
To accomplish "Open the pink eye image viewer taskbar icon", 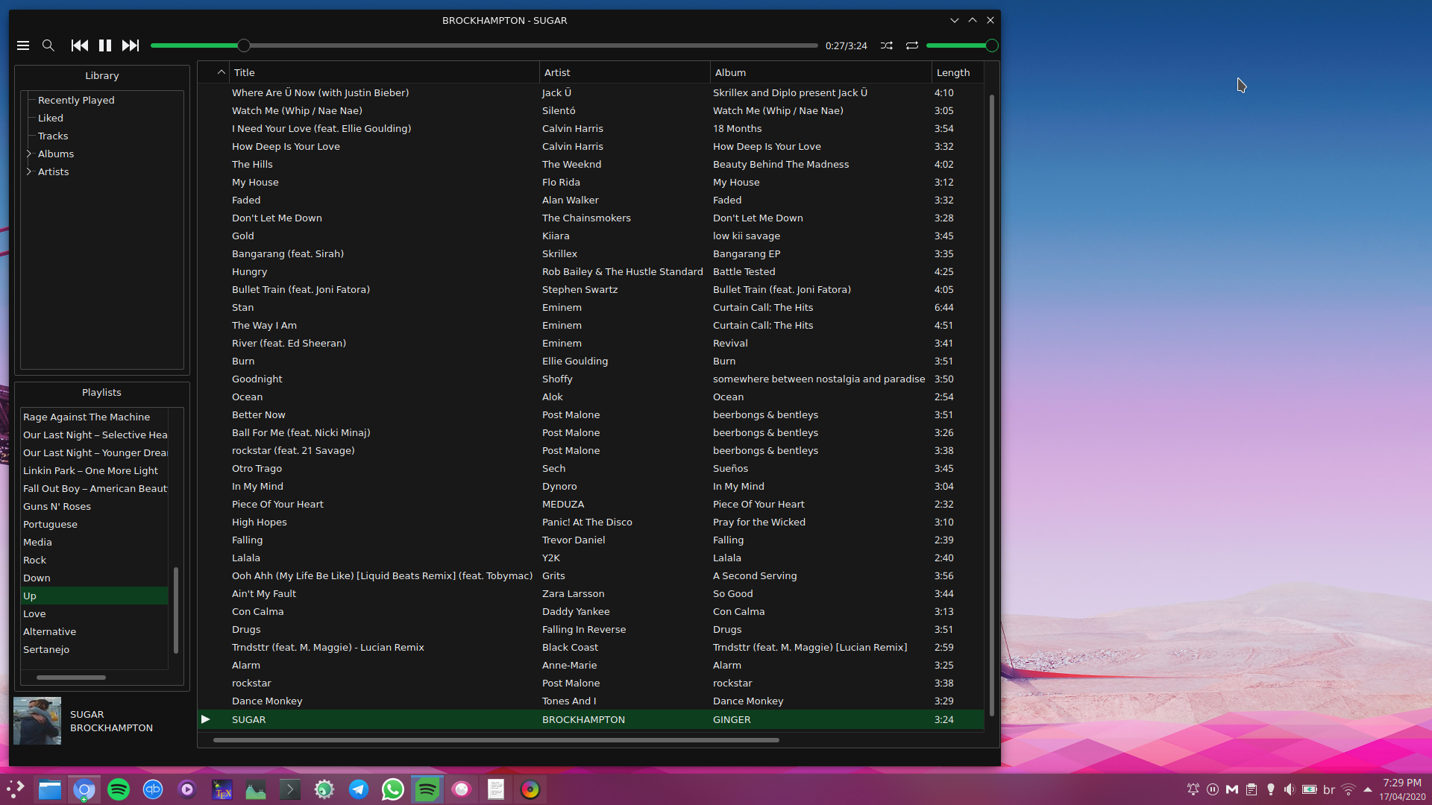I will click(x=462, y=789).
